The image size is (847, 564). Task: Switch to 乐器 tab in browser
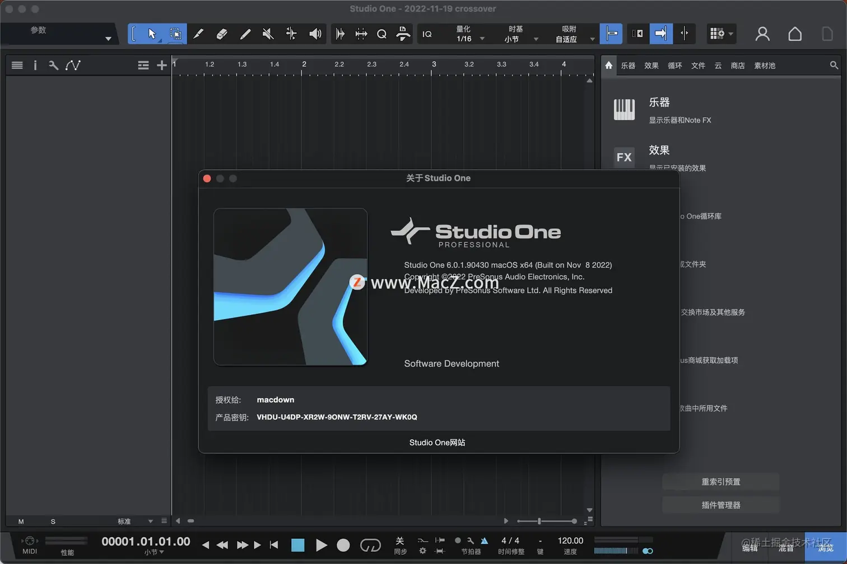pos(628,66)
